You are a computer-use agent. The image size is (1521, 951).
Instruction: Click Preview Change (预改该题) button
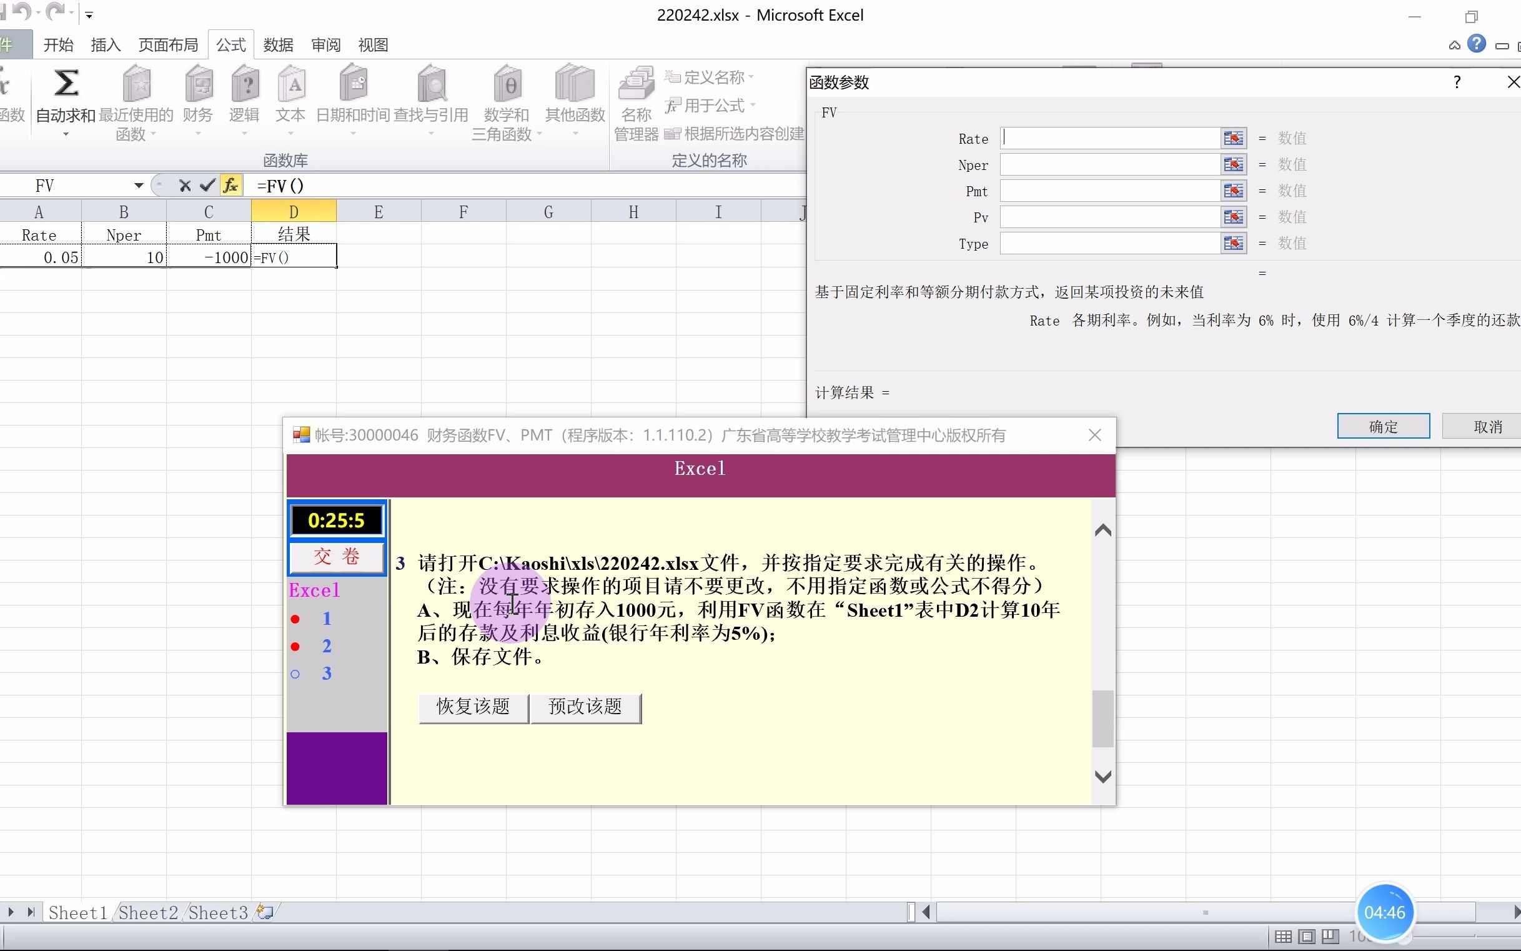(585, 707)
